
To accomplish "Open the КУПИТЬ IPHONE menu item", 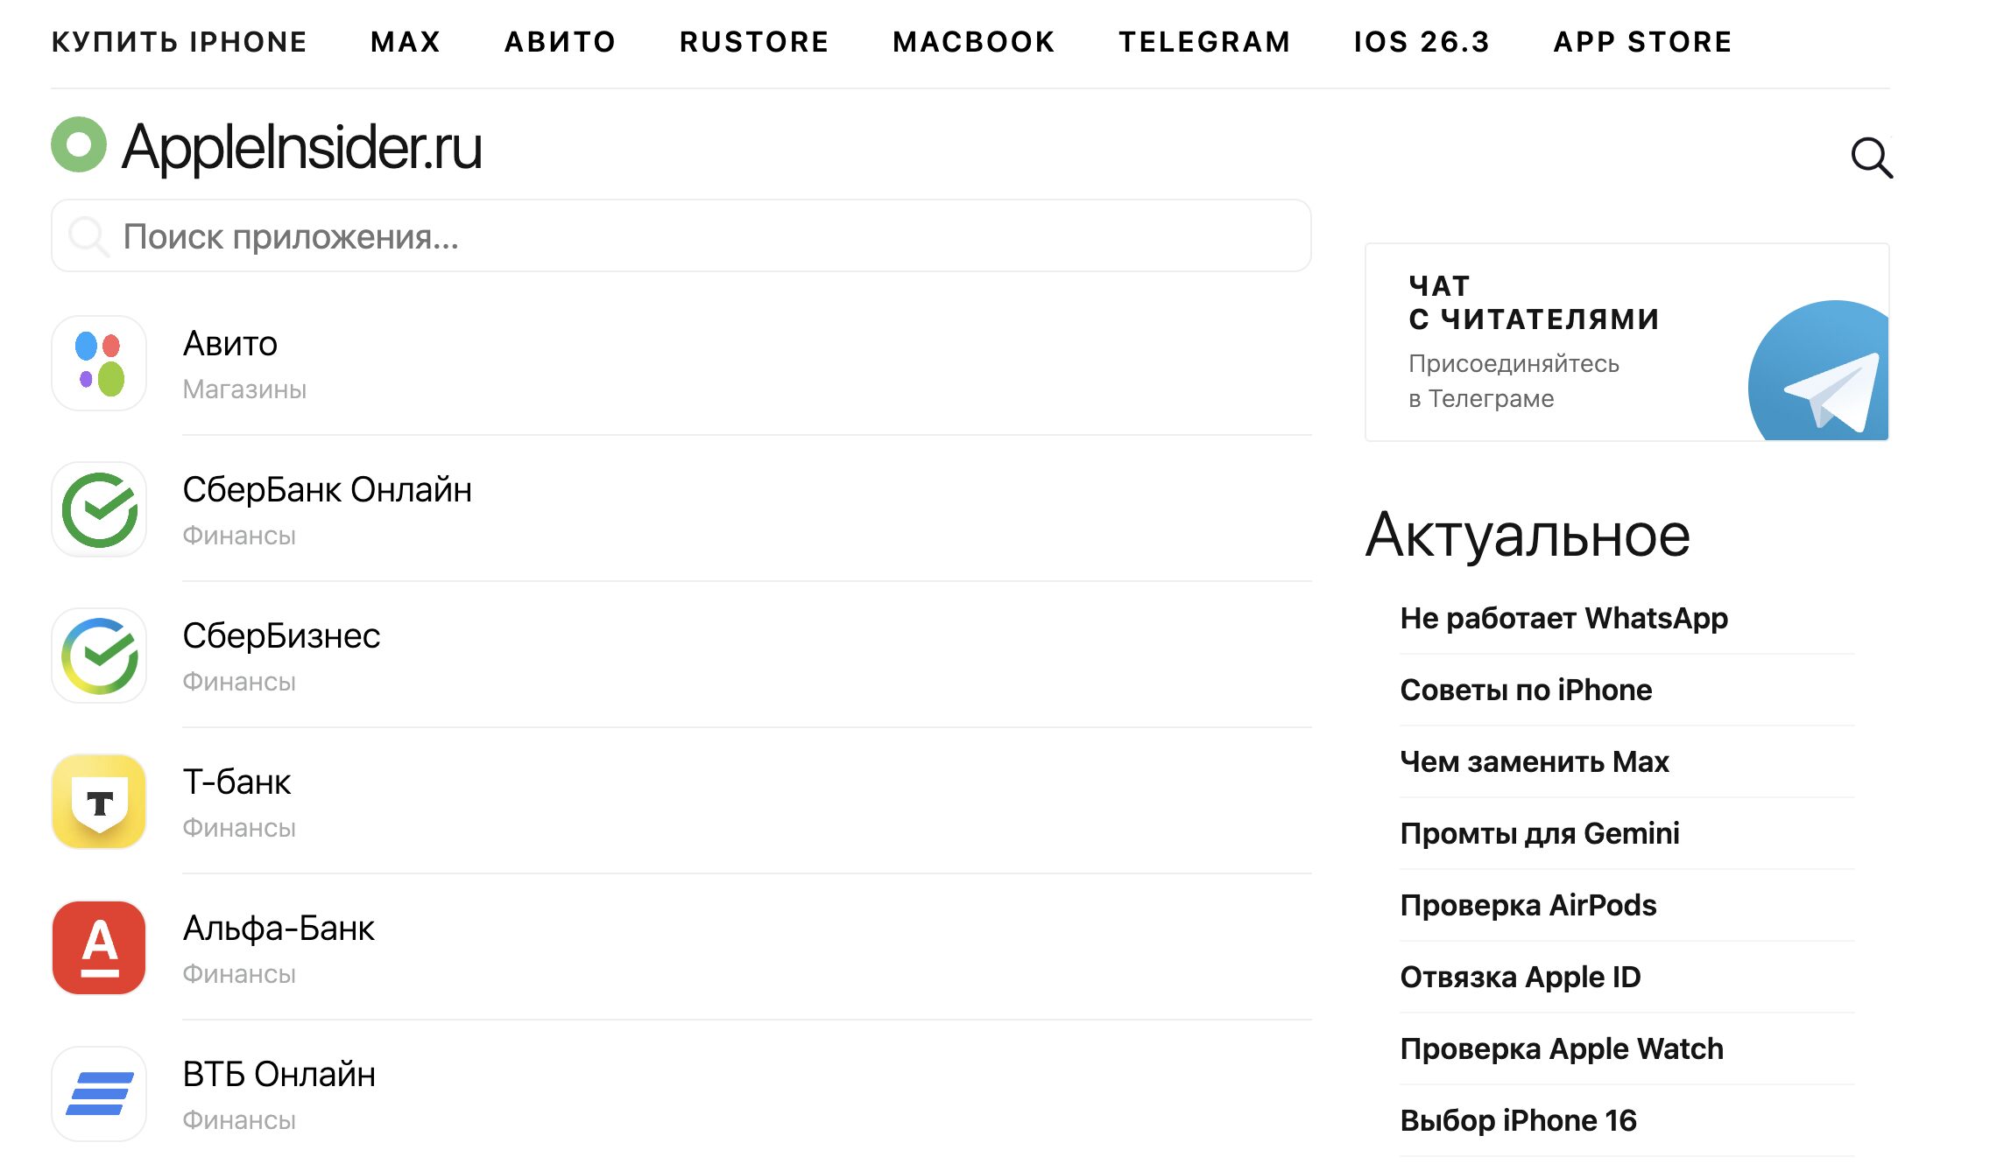I will [x=179, y=41].
